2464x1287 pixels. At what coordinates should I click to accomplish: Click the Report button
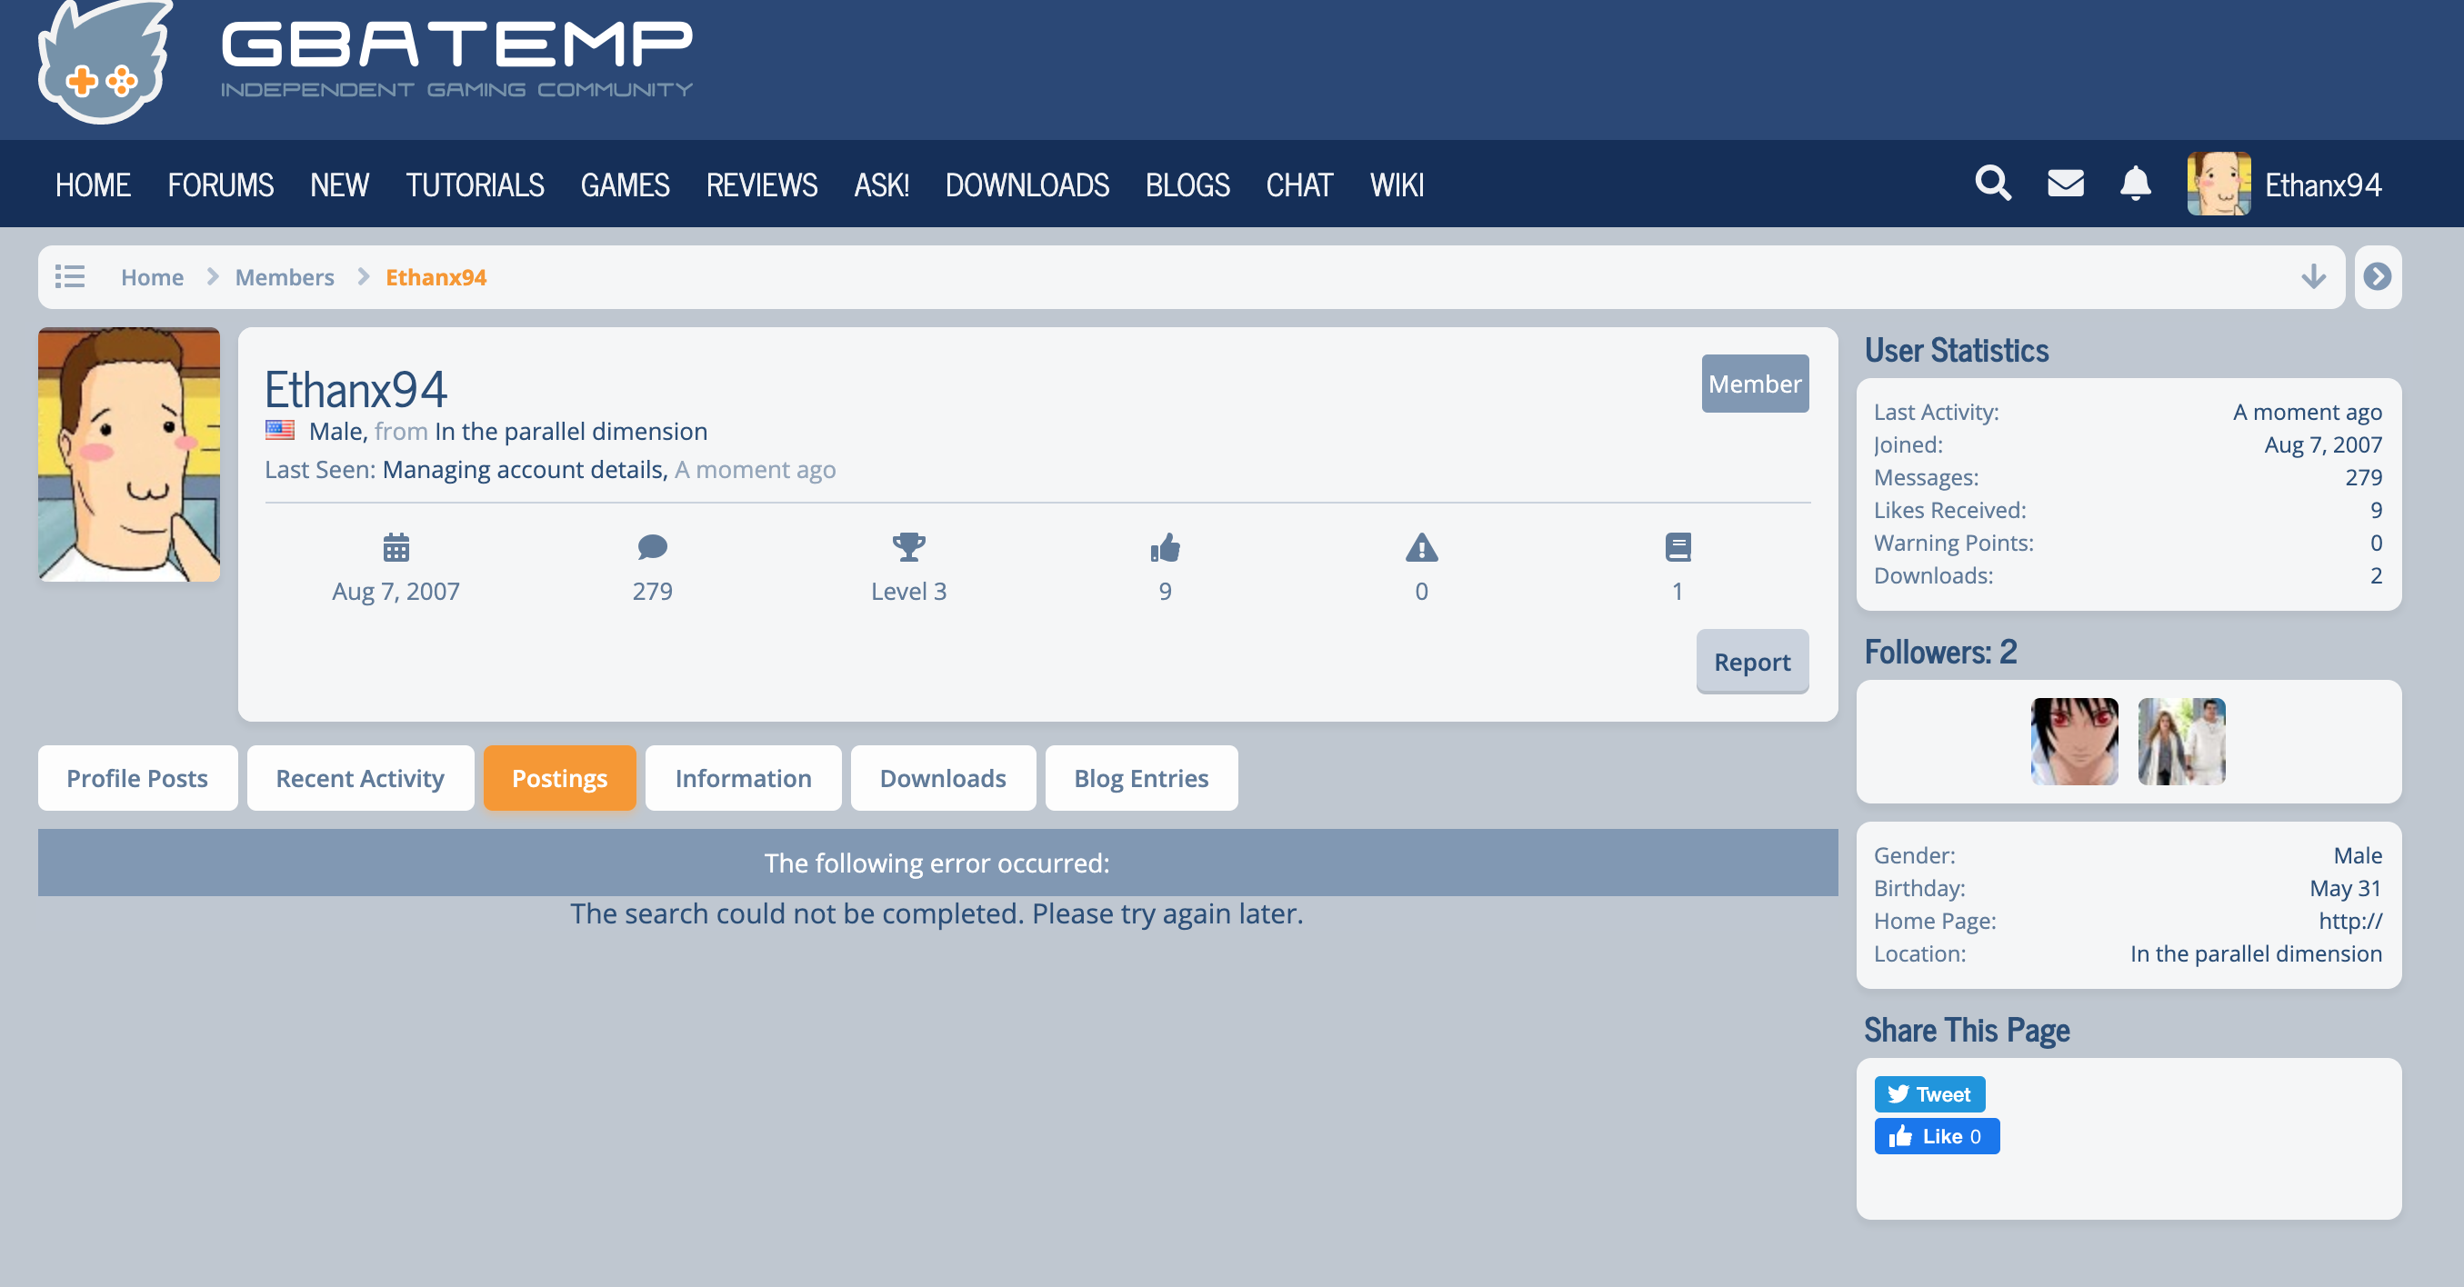click(x=1752, y=662)
